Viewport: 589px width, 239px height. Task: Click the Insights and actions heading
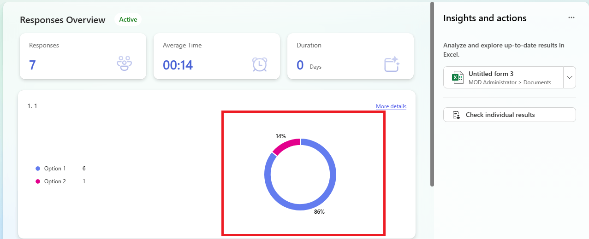pos(485,18)
